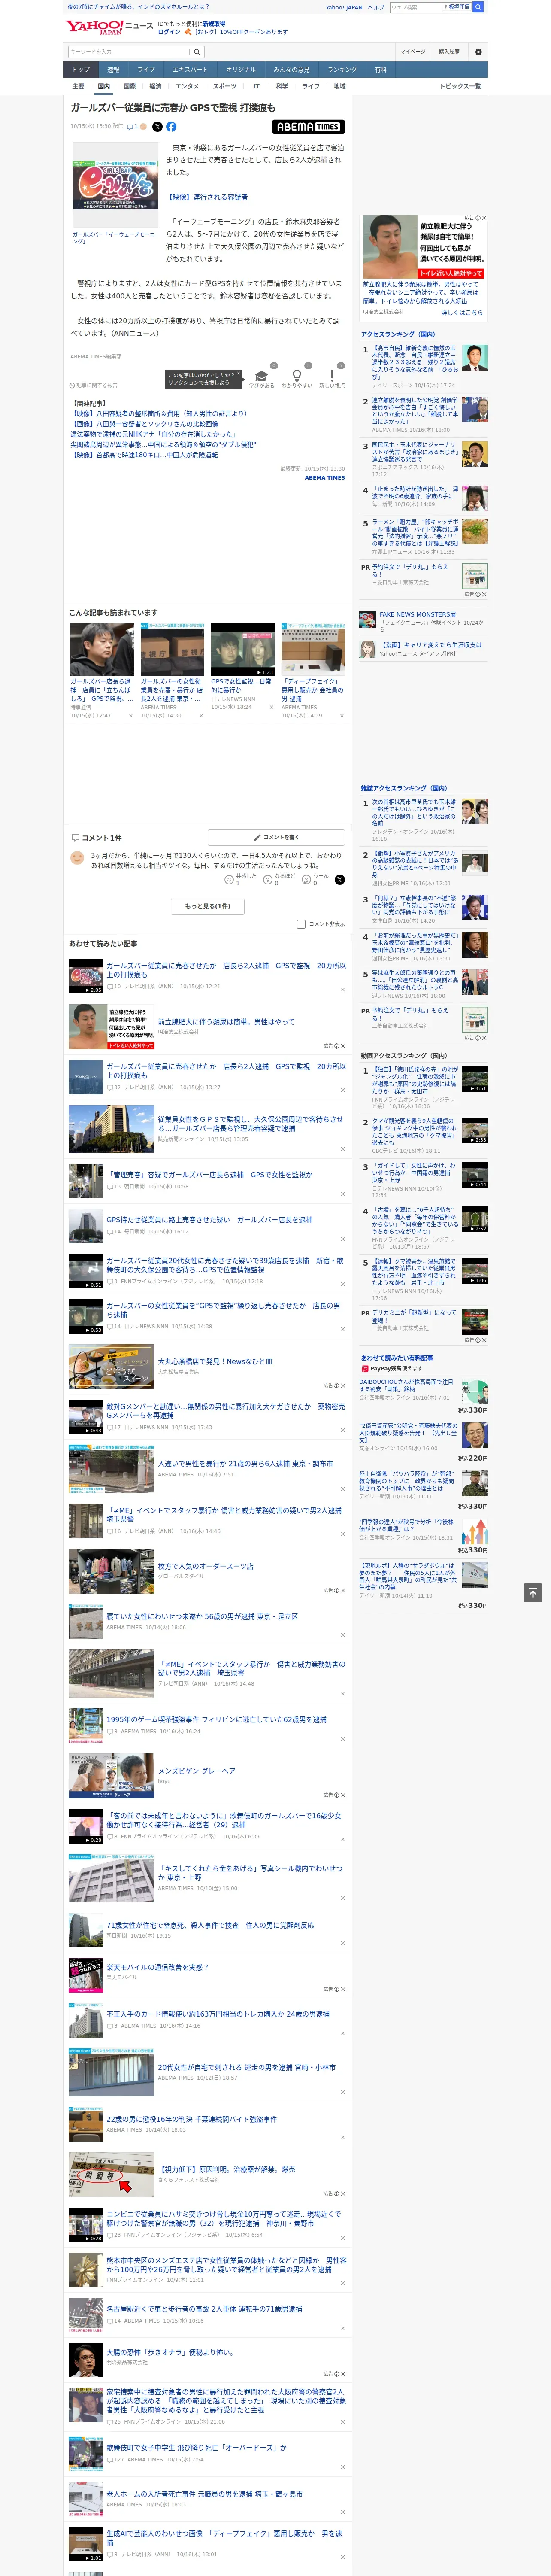Open 【漫画】キャリア変えたら生涯収支は link
The image size is (551, 2576).
(430, 645)
